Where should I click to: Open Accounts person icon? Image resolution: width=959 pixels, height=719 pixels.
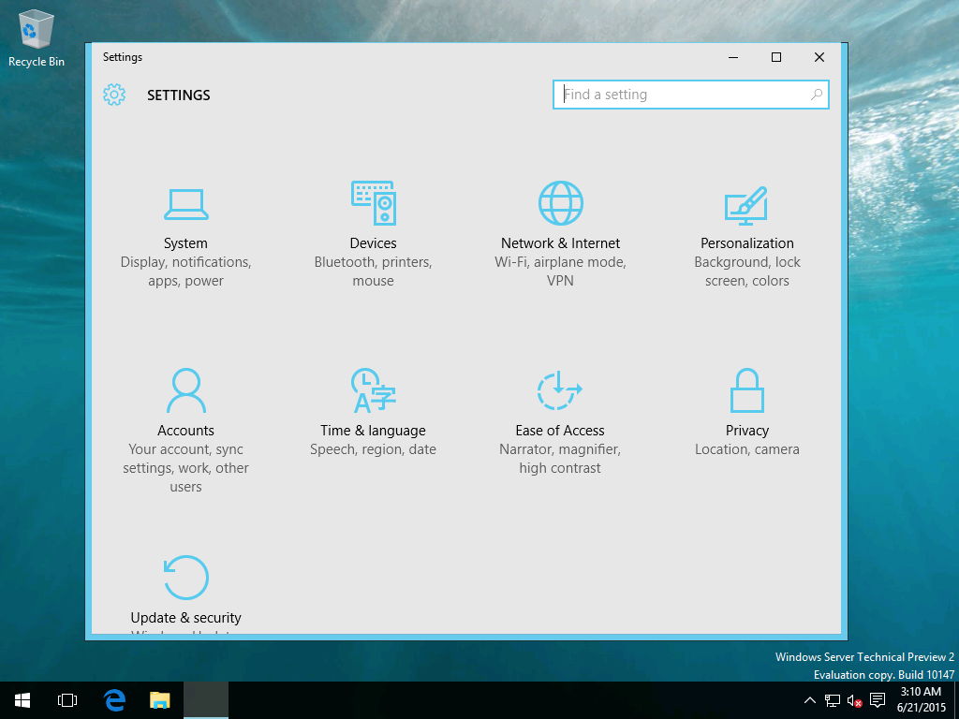coord(185,390)
